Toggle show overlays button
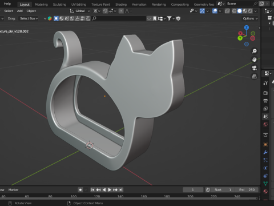Image resolution: width=274 pixels, height=206 pixels. click(x=215, y=11)
